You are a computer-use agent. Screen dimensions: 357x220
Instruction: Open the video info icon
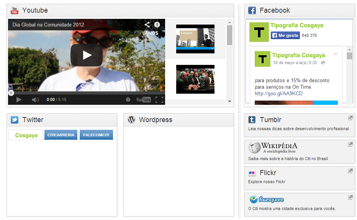(157, 25)
